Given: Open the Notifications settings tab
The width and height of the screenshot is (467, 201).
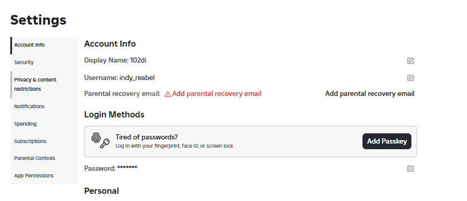Looking at the screenshot, I should (x=45, y=107).
